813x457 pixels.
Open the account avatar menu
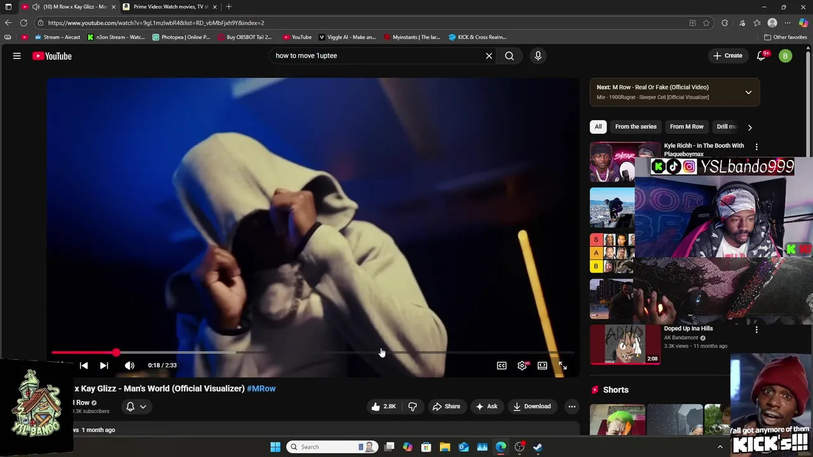pyautogui.click(x=785, y=56)
